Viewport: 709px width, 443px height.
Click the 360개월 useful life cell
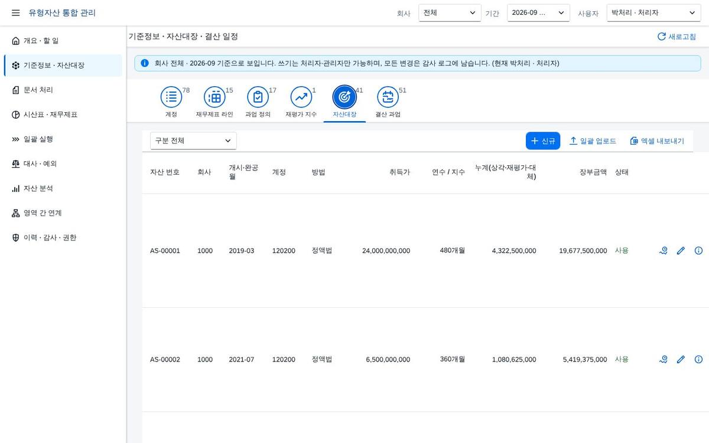pos(453,359)
